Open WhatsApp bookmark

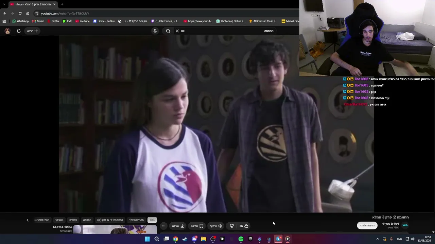pyautogui.click(x=20, y=21)
